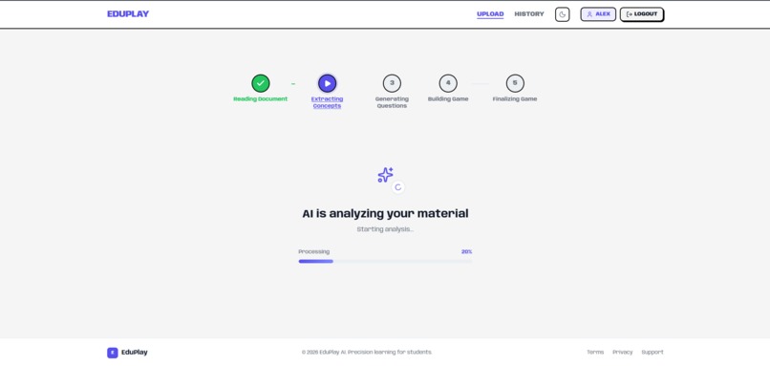Open the Privacy link
The width and height of the screenshot is (770, 366).
pyautogui.click(x=623, y=353)
